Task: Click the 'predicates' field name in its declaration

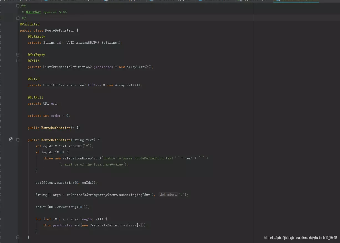Action: click(x=103, y=67)
